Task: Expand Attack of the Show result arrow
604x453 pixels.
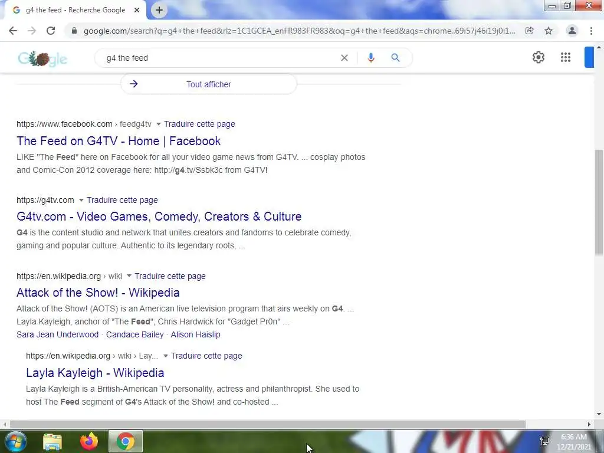Action: 129,276
